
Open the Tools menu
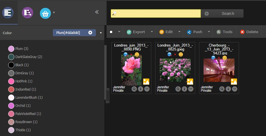(224, 32)
